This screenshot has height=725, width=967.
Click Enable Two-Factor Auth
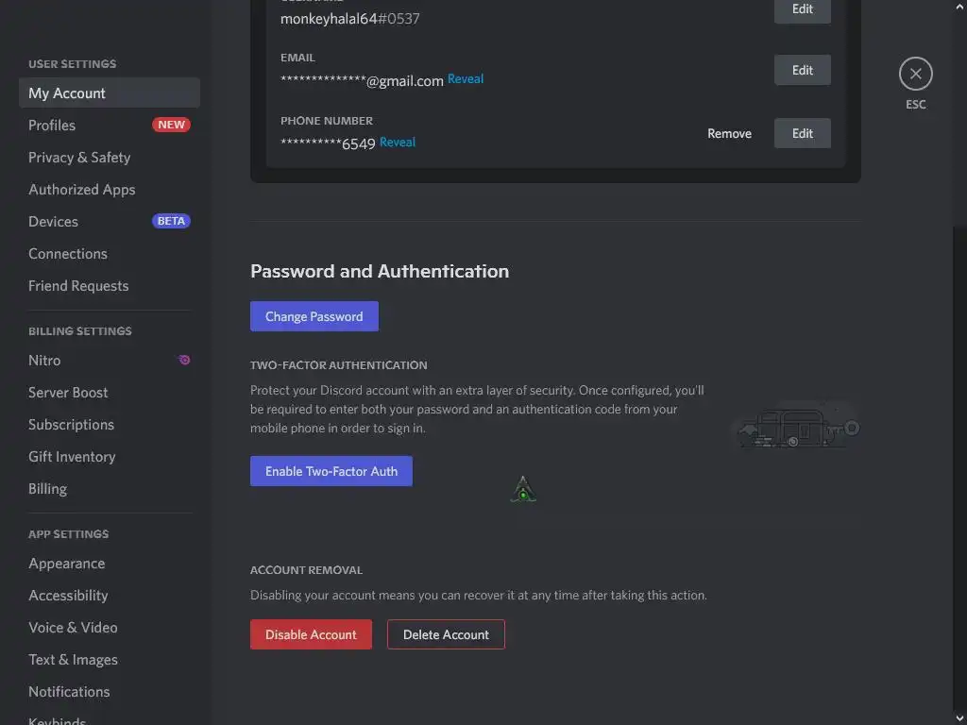pyautogui.click(x=331, y=471)
